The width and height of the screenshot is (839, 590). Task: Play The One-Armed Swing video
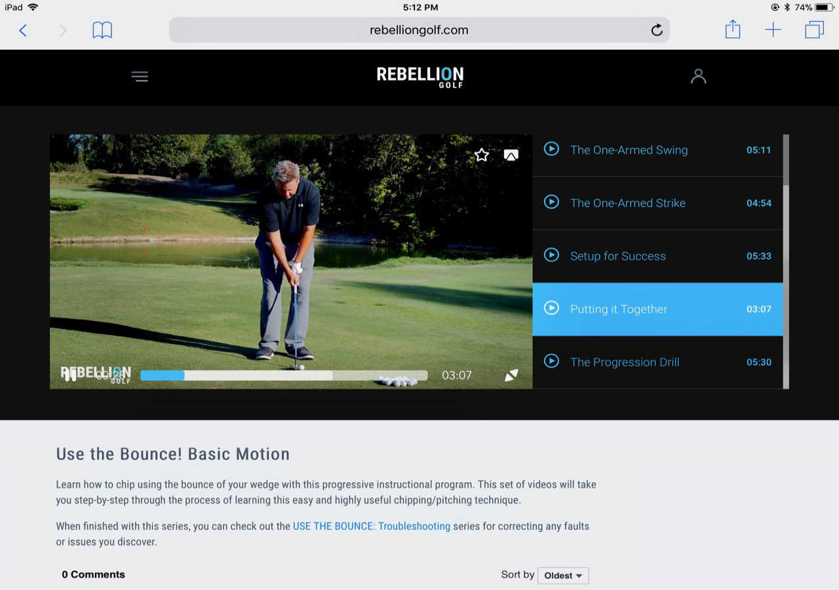pyautogui.click(x=657, y=149)
